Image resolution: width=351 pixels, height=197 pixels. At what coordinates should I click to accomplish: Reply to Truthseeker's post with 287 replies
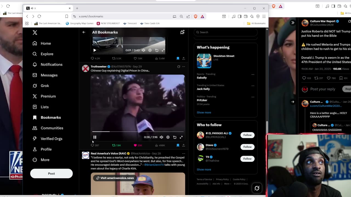tap(95, 145)
